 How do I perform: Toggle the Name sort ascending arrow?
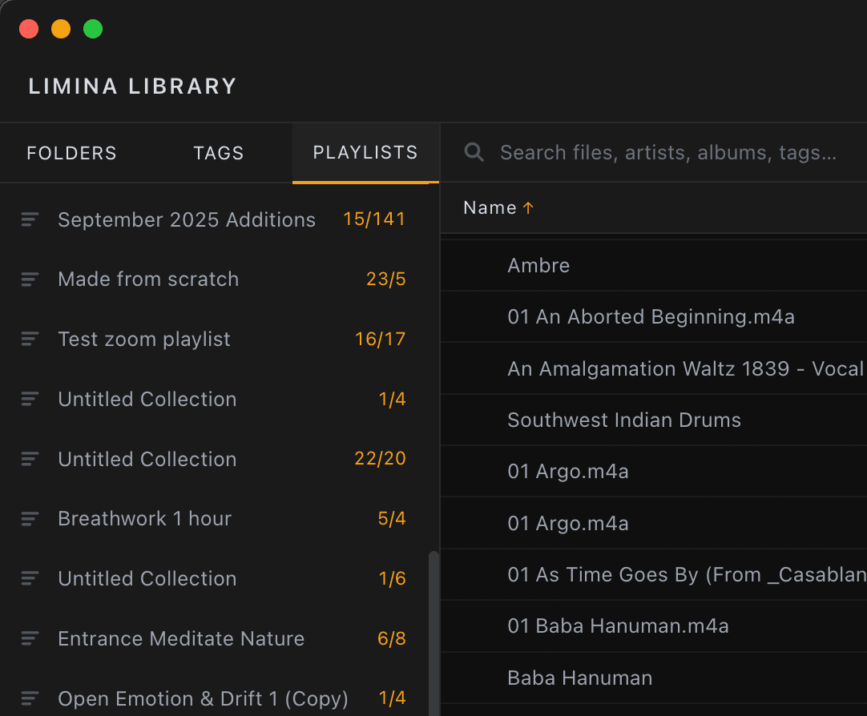[528, 207]
